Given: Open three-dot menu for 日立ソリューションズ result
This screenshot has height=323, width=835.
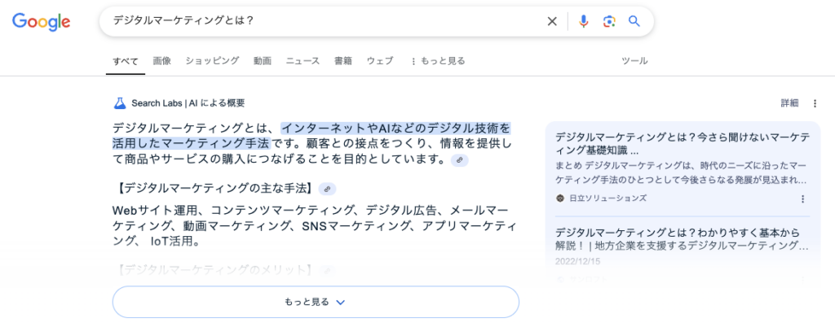Looking at the screenshot, I should (803, 199).
